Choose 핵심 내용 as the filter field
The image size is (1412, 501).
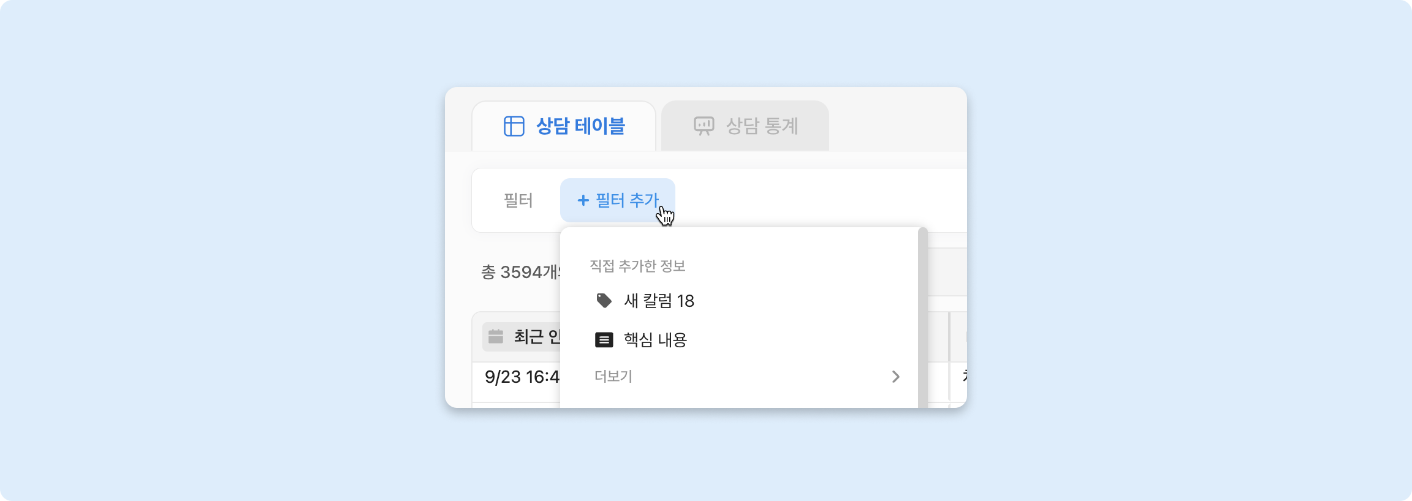coord(655,340)
